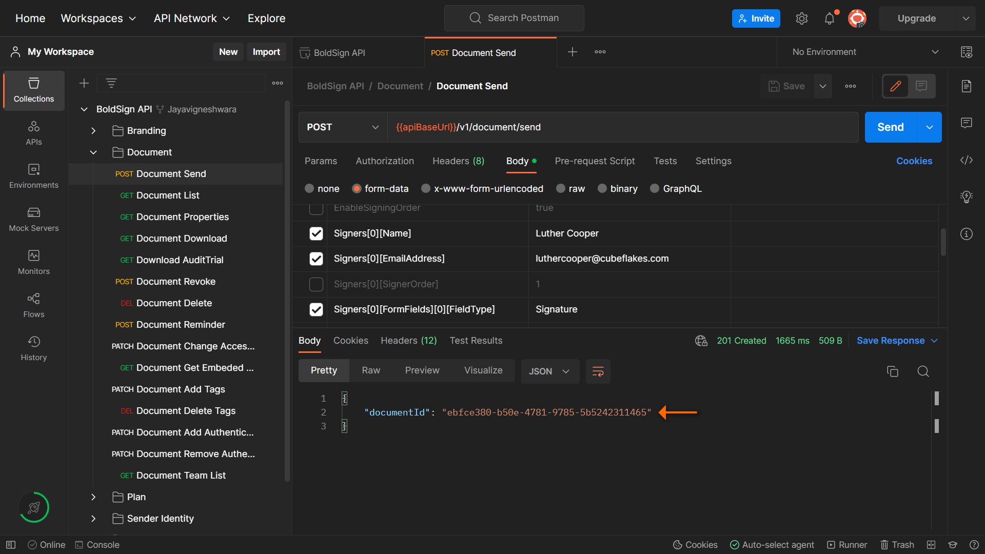Click the Import button
Viewport: 985px width, 554px height.
(266, 52)
